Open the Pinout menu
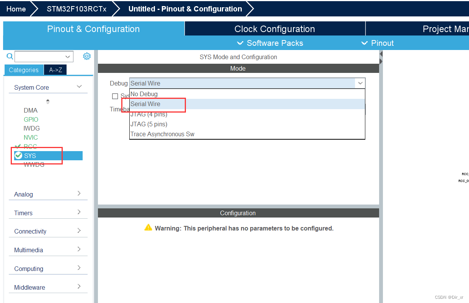469x303 pixels. [378, 43]
